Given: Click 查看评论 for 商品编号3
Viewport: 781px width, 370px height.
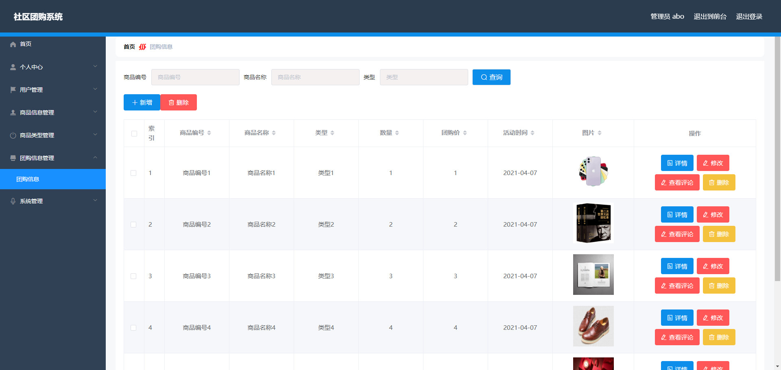Looking at the screenshot, I should (677, 286).
